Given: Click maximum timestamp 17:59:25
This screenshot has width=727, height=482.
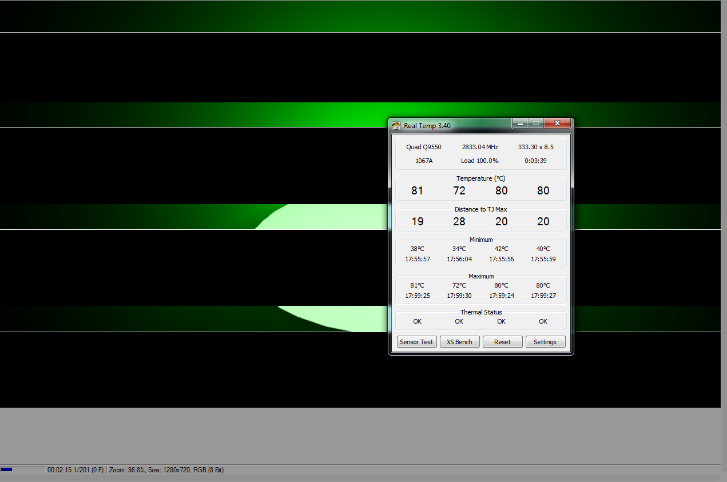Looking at the screenshot, I should click(x=418, y=296).
